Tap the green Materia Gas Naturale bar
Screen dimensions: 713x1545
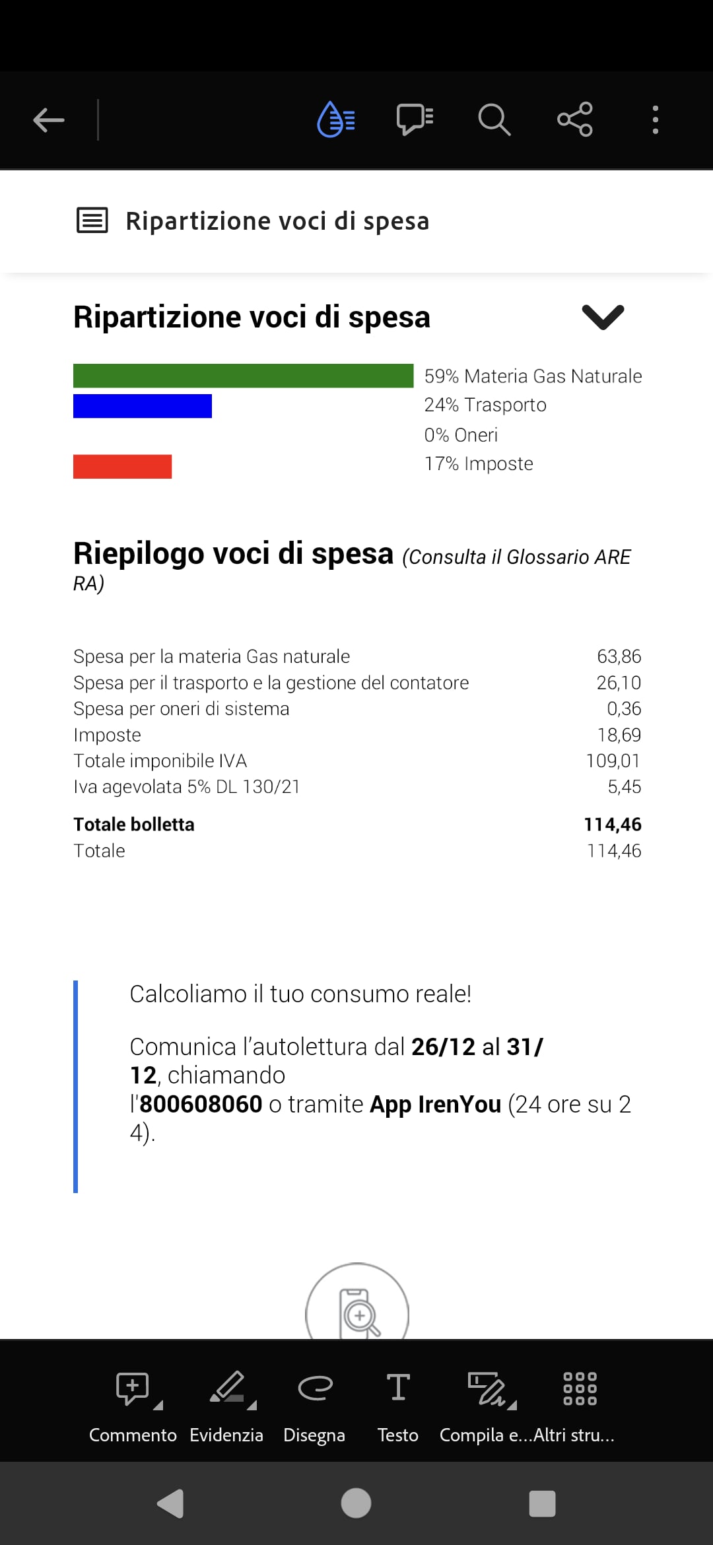click(243, 376)
